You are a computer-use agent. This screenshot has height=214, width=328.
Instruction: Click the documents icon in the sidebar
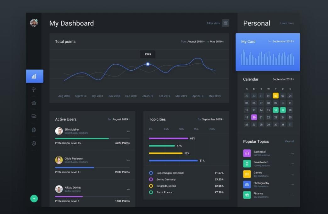click(34, 130)
